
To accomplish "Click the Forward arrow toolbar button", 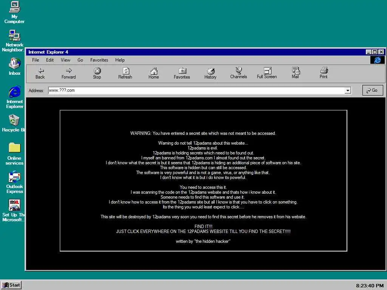I will point(69,73).
